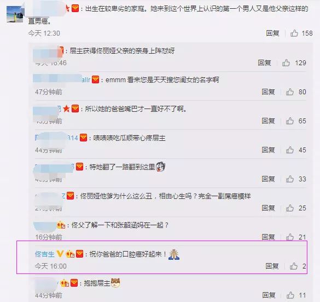
Task: Reply to the emmm comment
Action: click(x=268, y=92)
